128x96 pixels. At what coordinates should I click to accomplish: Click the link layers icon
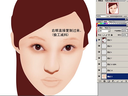pyautogui.click(x=100, y=81)
